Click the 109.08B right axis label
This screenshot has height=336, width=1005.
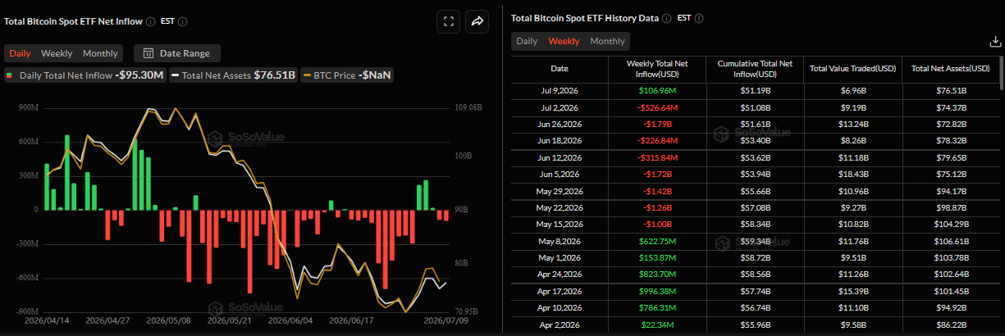[469, 107]
